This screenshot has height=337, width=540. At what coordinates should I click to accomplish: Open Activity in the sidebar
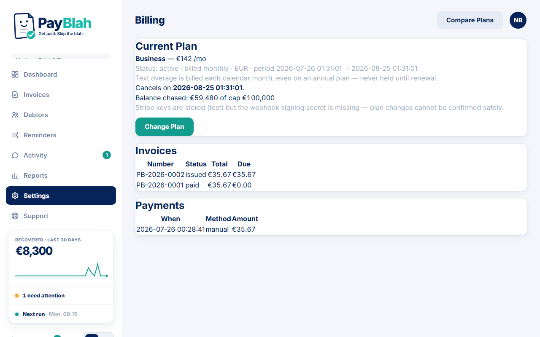(x=61, y=155)
